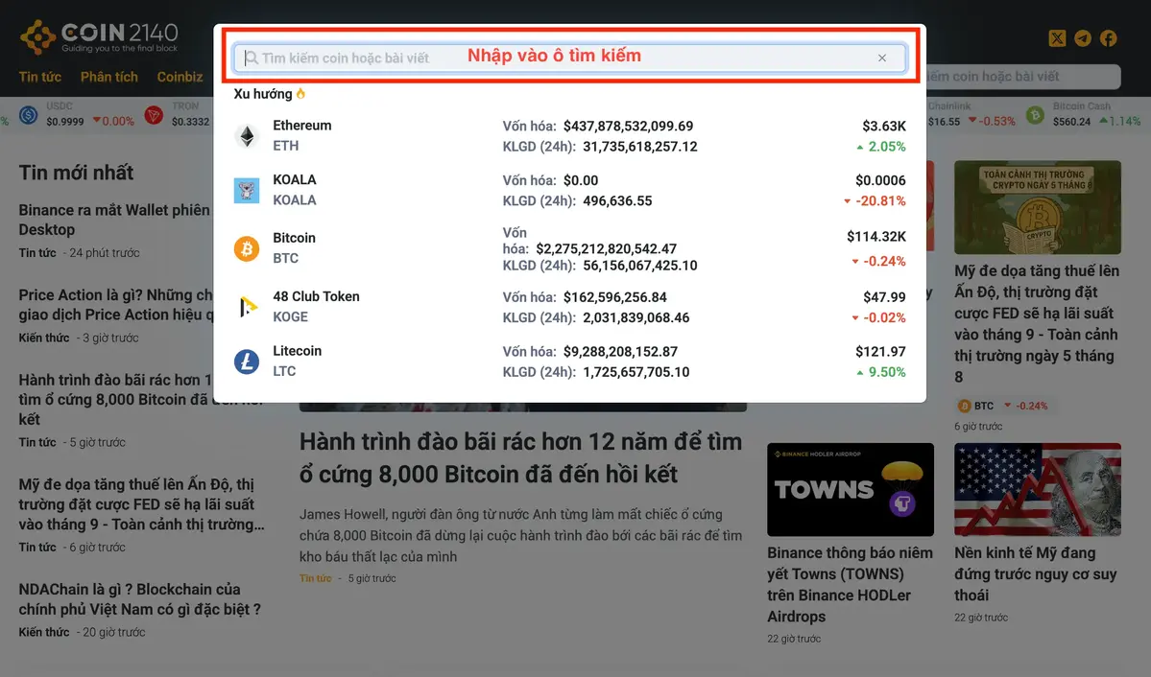The width and height of the screenshot is (1151, 677).
Task: Click the USDC coin icon in the ticker
Action: 28,114
